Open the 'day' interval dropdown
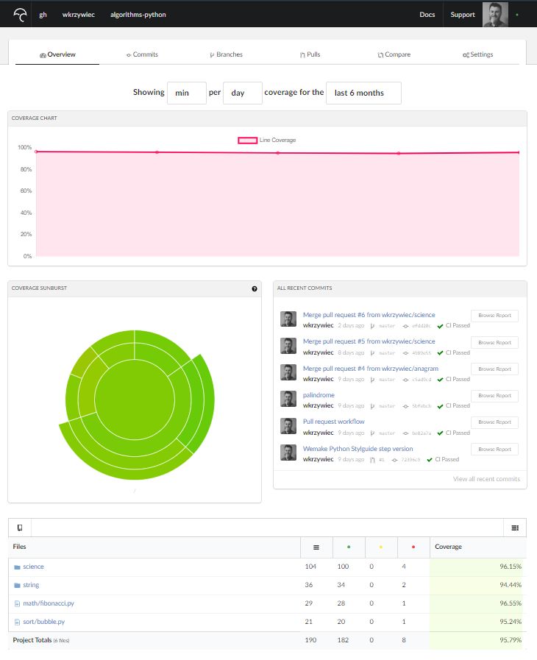The height and width of the screenshot is (660, 537). point(243,93)
